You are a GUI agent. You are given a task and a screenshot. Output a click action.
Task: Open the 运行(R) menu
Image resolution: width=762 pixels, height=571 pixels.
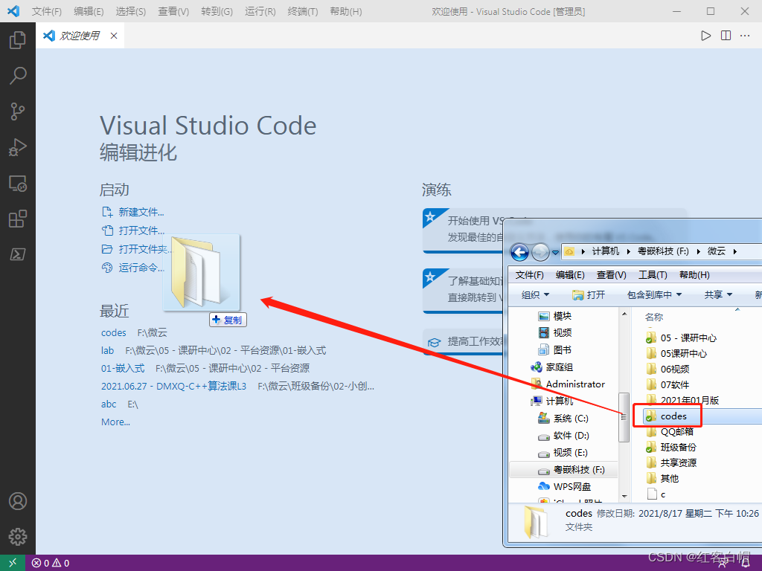click(x=260, y=11)
